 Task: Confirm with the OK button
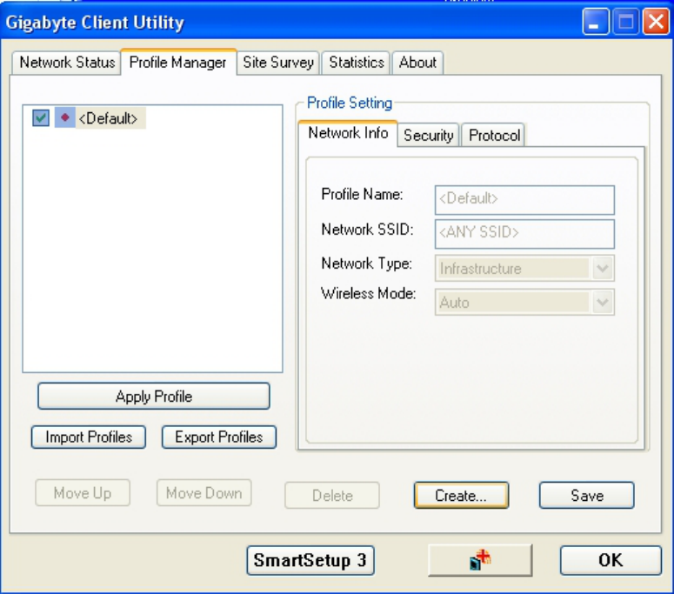611,560
